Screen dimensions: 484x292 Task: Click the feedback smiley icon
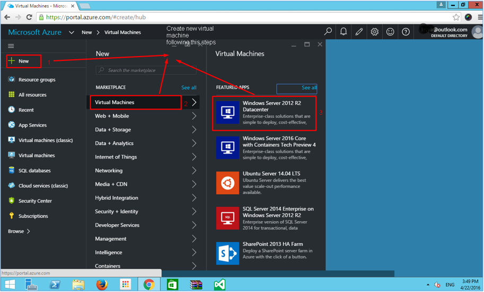coord(390,31)
